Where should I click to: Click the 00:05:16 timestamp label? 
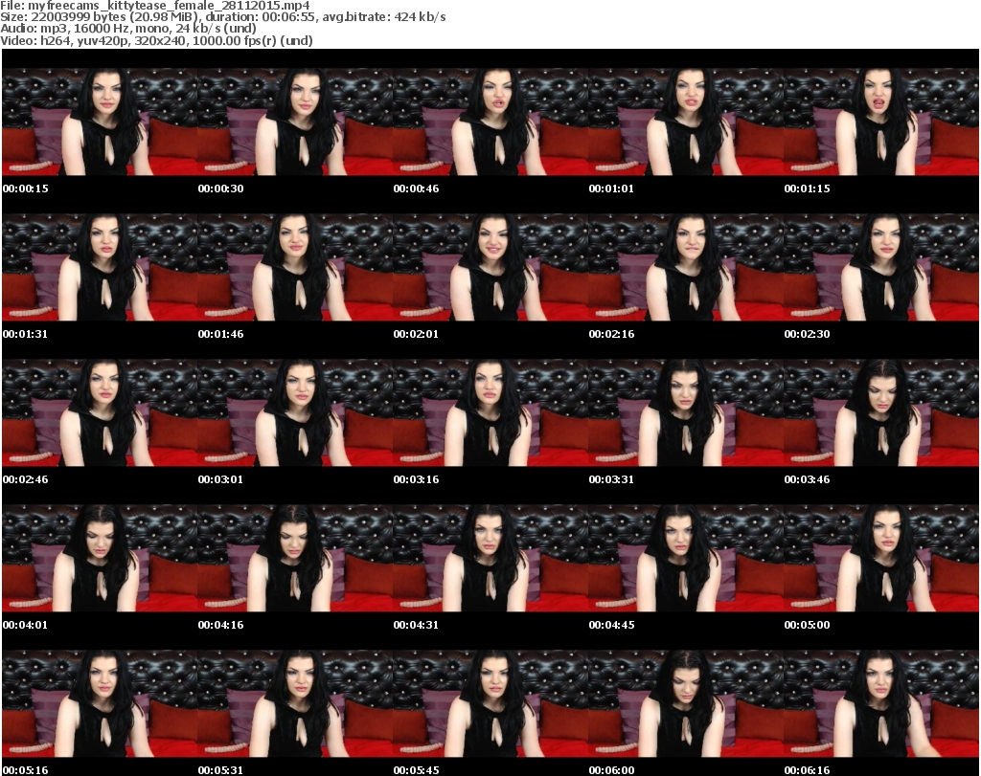pyautogui.click(x=26, y=770)
